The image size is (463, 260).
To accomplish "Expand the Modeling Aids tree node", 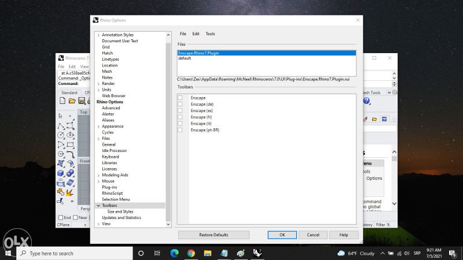I will [x=98, y=175].
